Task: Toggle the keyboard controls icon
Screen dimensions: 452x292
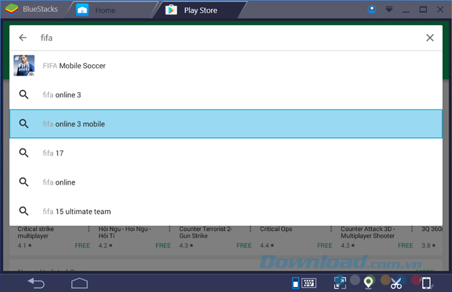Action: point(309,283)
